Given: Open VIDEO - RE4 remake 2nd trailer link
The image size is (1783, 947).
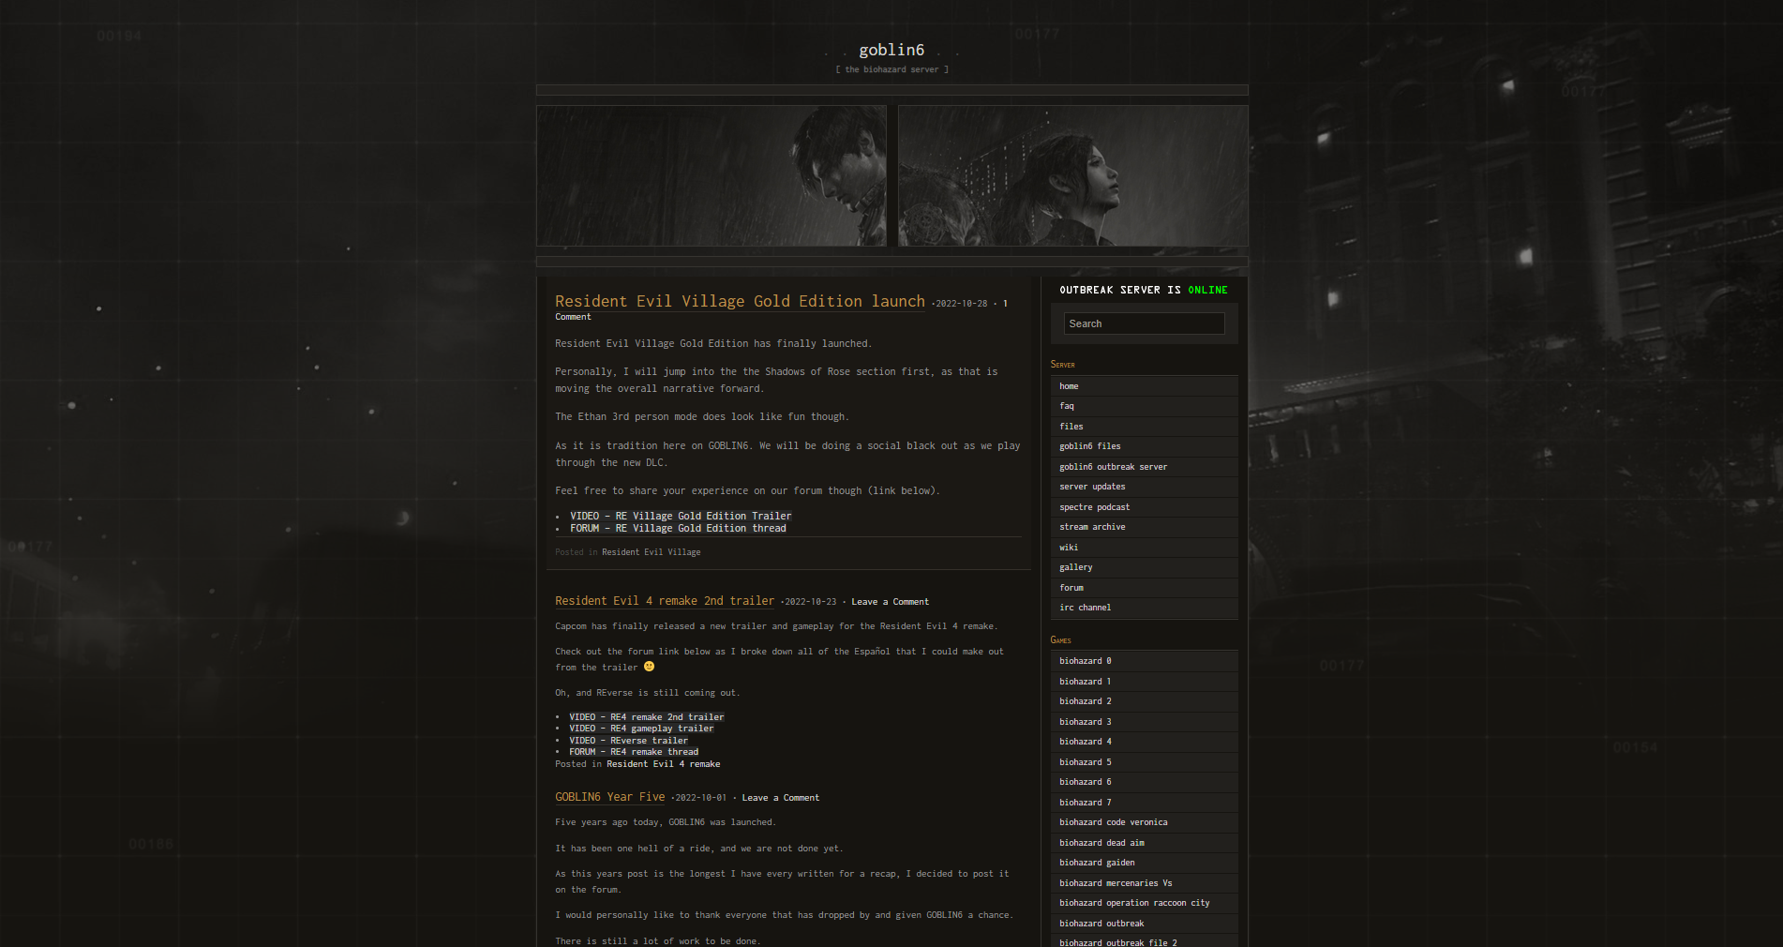Looking at the screenshot, I should 646,717.
